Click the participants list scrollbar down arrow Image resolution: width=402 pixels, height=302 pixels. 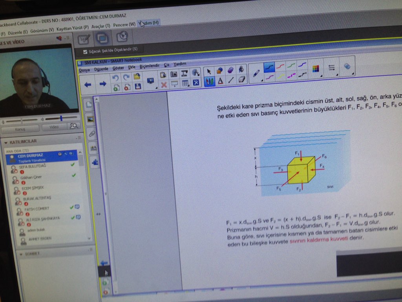click(89, 239)
